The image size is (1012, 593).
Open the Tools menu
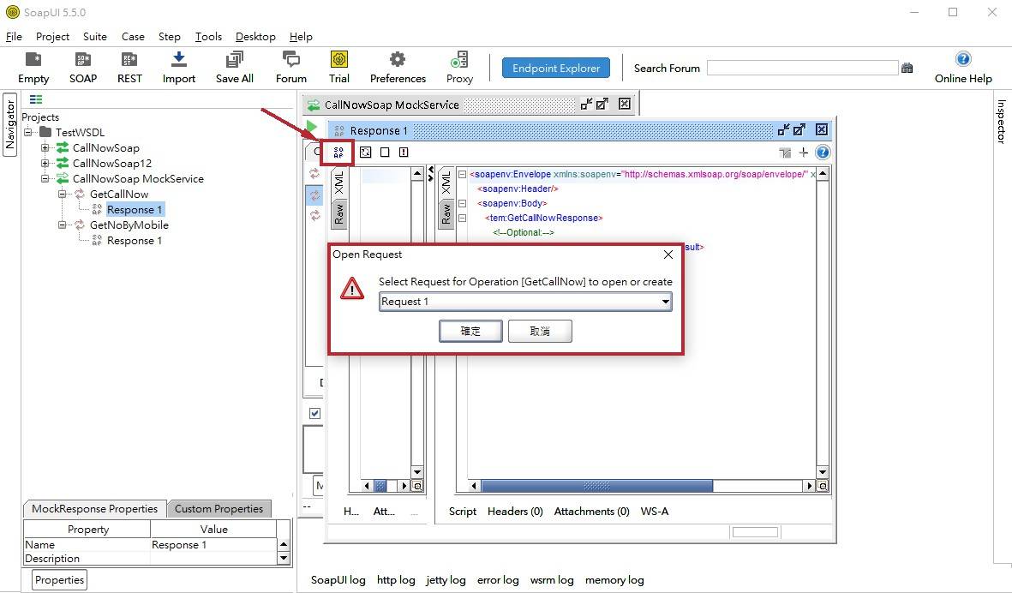click(x=208, y=37)
